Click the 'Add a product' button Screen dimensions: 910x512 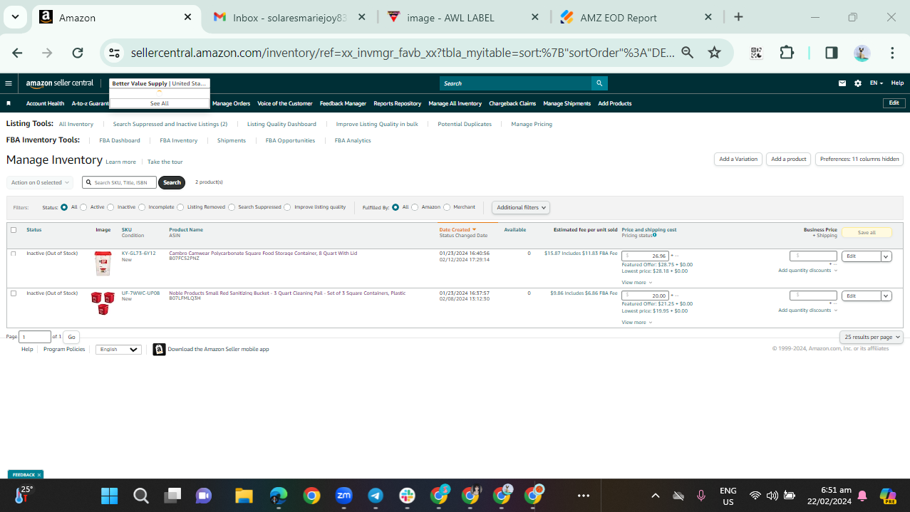[x=789, y=160]
